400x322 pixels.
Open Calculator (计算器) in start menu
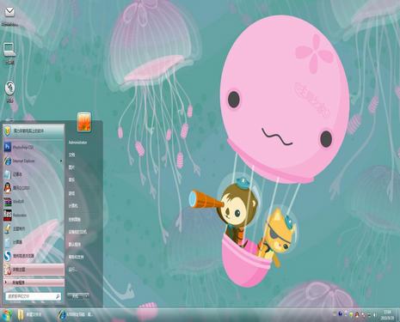tap(34, 242)
